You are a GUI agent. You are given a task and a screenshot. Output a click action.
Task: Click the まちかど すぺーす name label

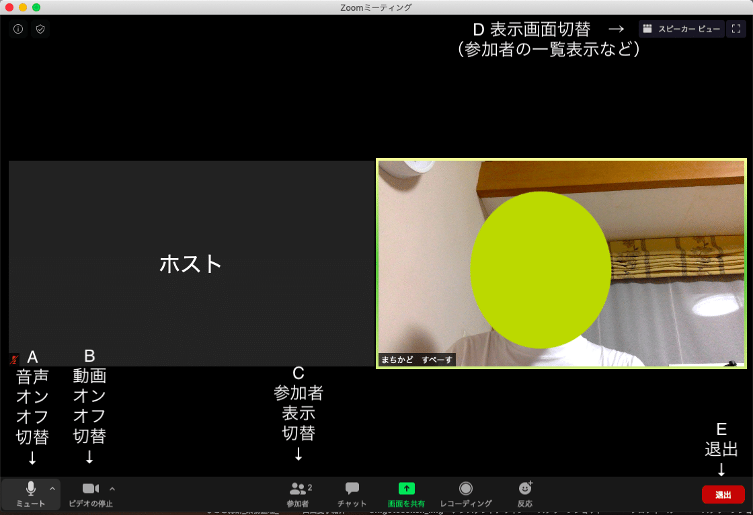415,360
